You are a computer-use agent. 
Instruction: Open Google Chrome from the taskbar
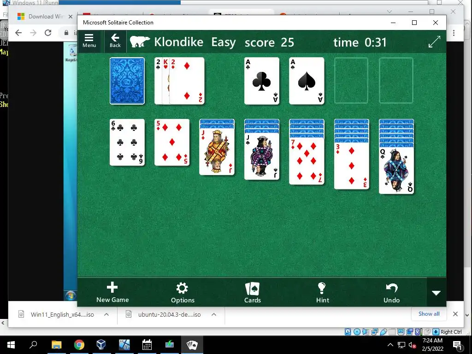coord(79,345)
